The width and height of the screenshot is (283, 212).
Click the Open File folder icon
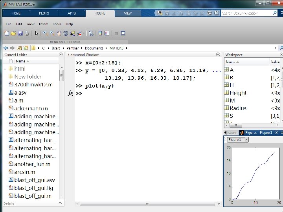(13, 33)
